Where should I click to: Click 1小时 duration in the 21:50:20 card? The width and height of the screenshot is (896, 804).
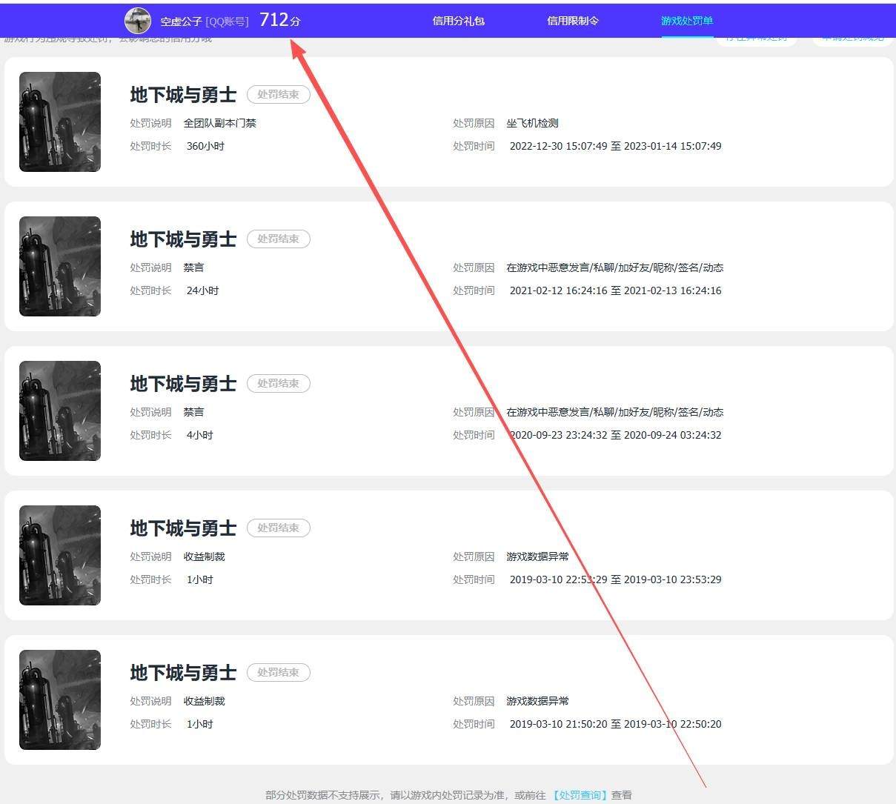(199, 724)
